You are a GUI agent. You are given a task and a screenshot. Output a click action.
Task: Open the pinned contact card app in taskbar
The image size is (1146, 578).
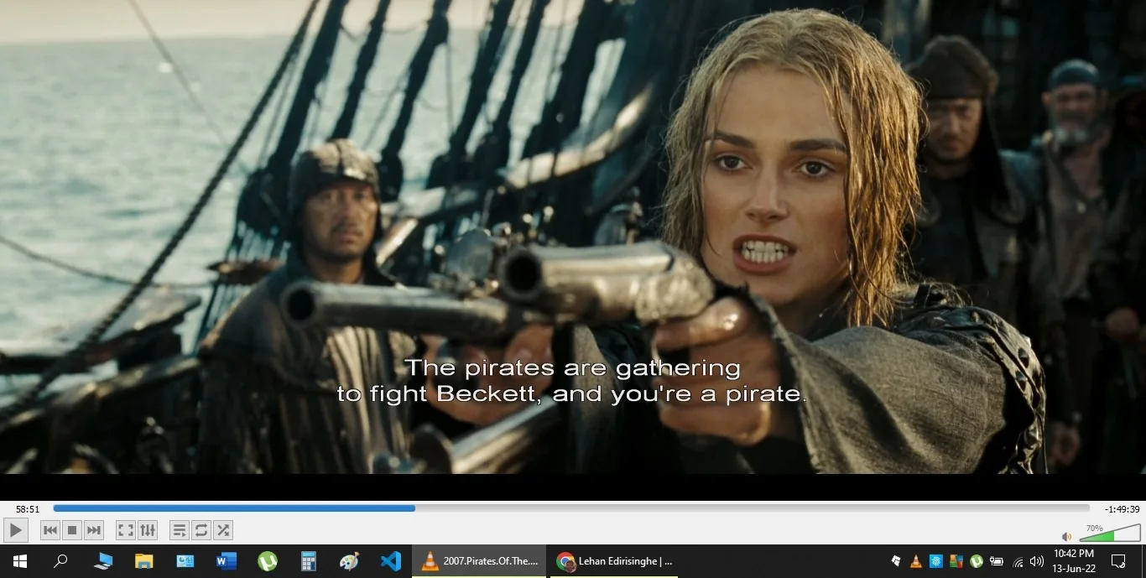point(185,561)
